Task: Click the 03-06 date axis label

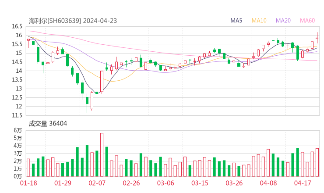Action: point(166,183)
